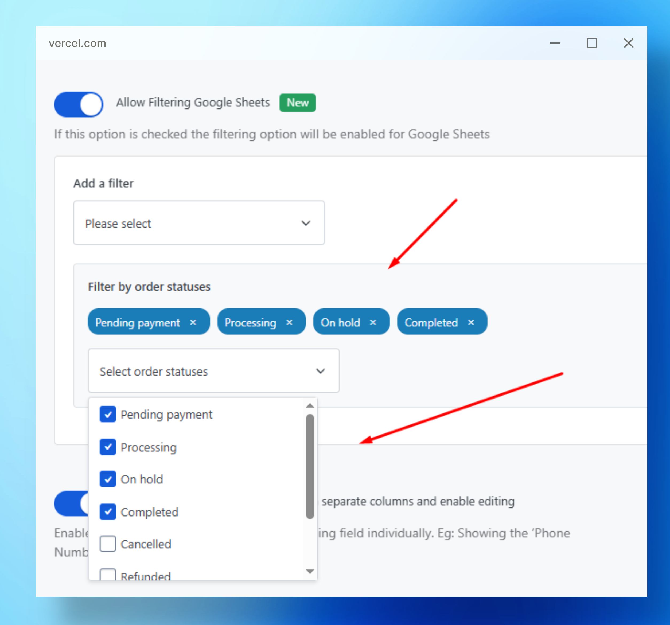The image size is (670, 625).
Task: Click the Completed tag label
Action: pos(431,323)
